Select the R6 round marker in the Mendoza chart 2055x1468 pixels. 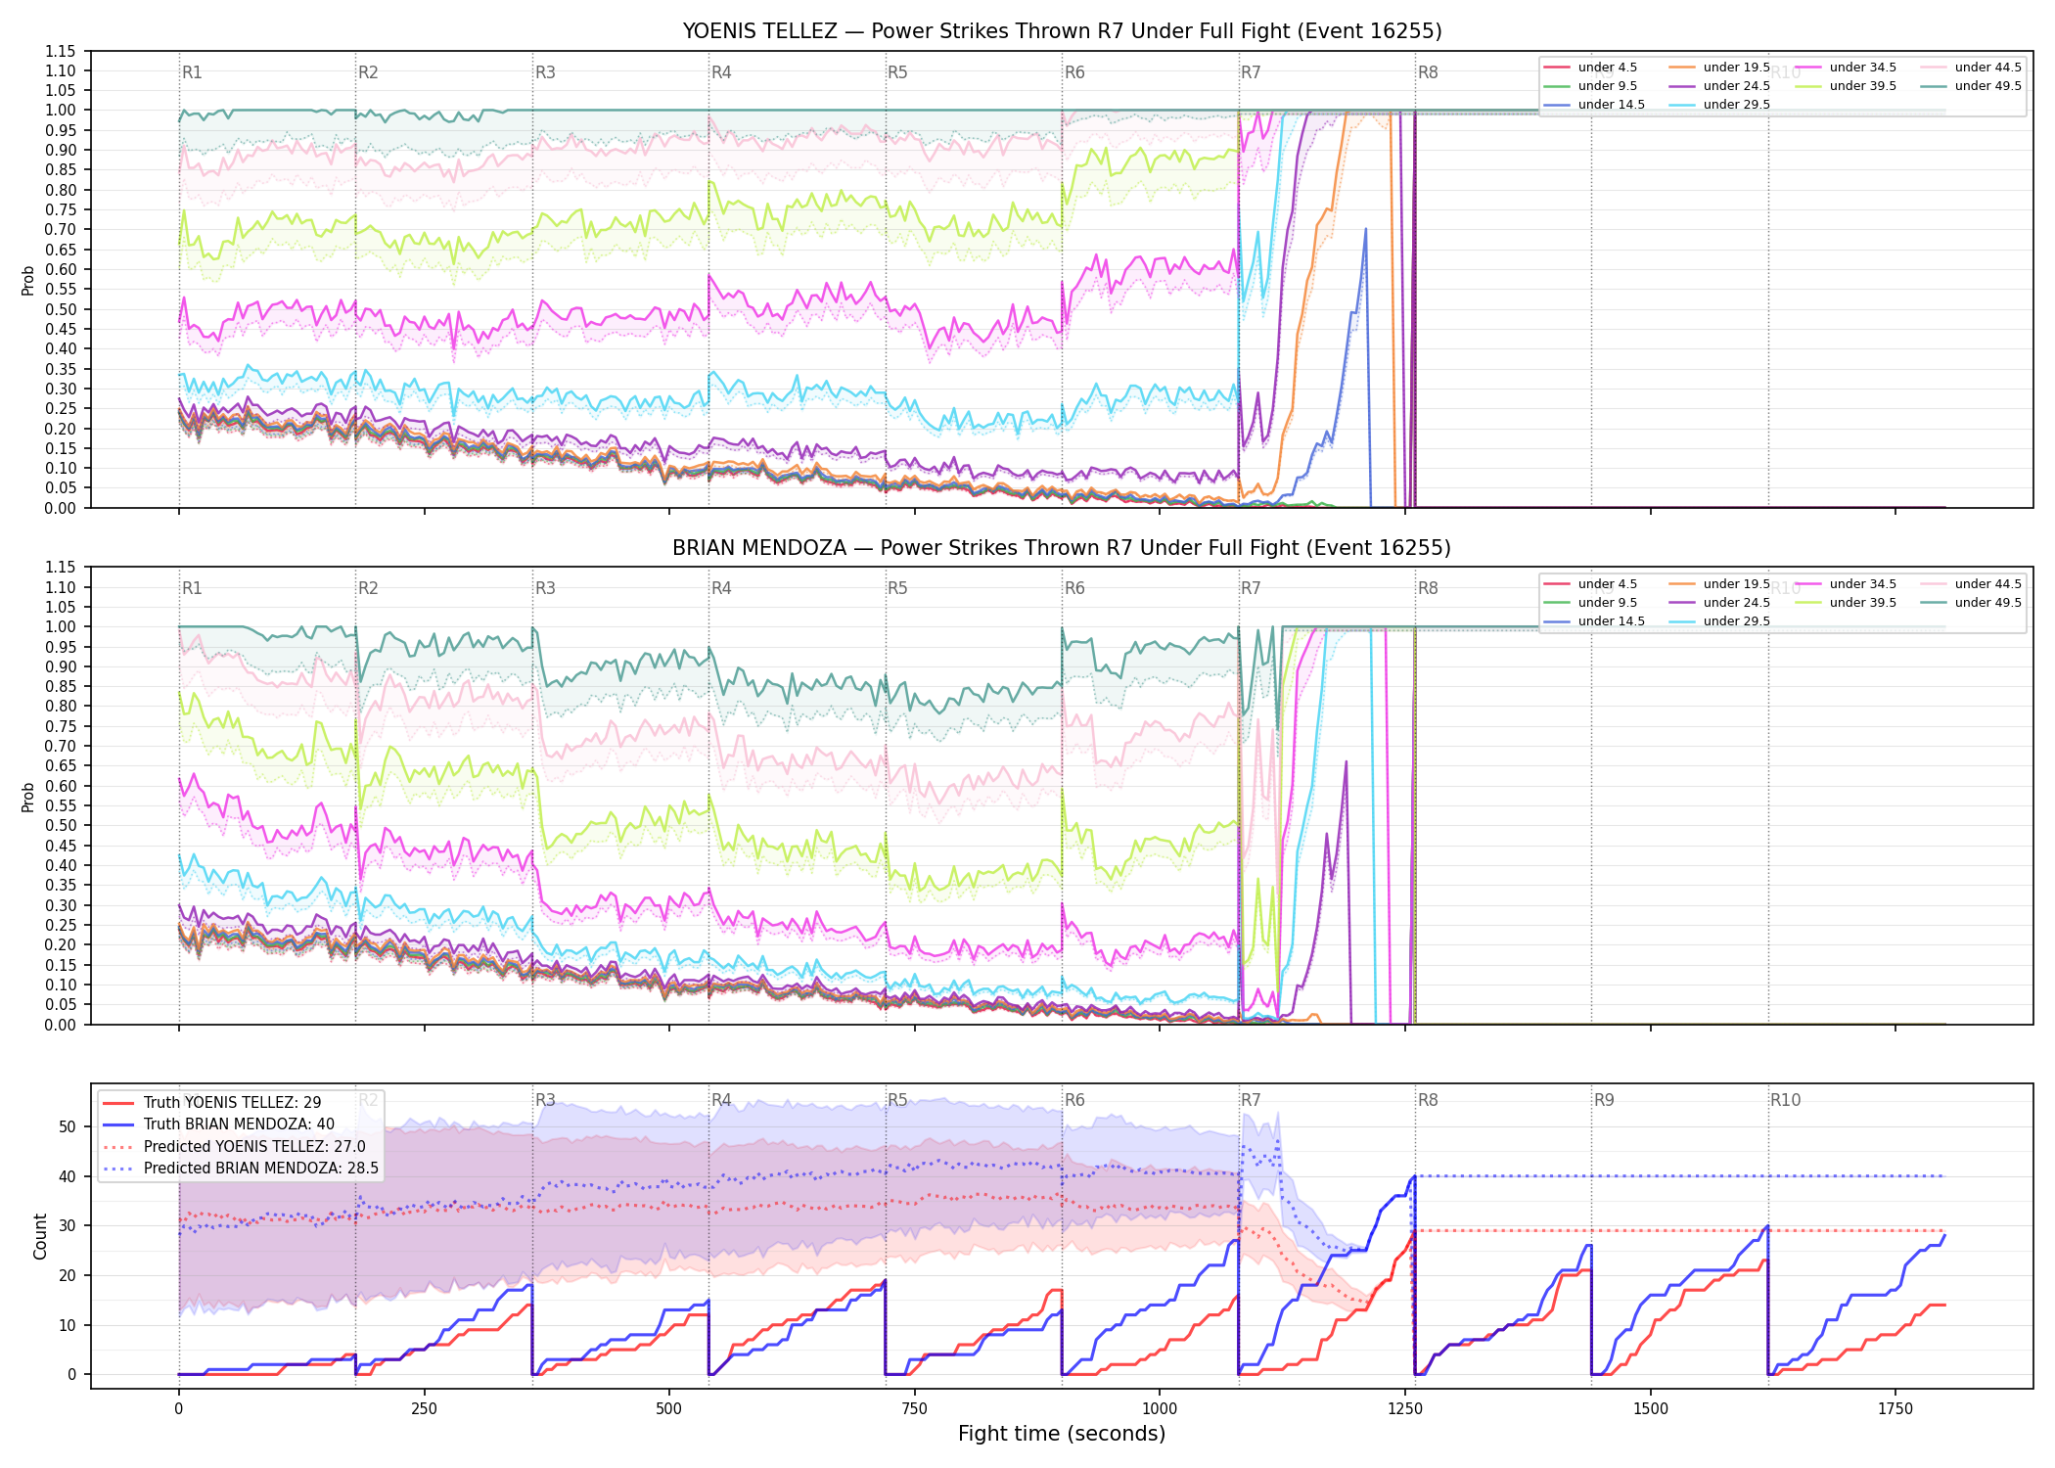[x=1074, y=588]
